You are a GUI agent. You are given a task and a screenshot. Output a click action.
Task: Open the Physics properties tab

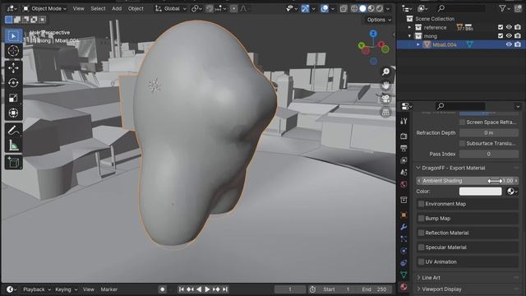(404, 251)
